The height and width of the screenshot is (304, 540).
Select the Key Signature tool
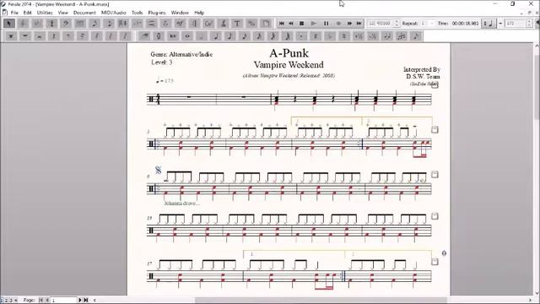[37, 24]
